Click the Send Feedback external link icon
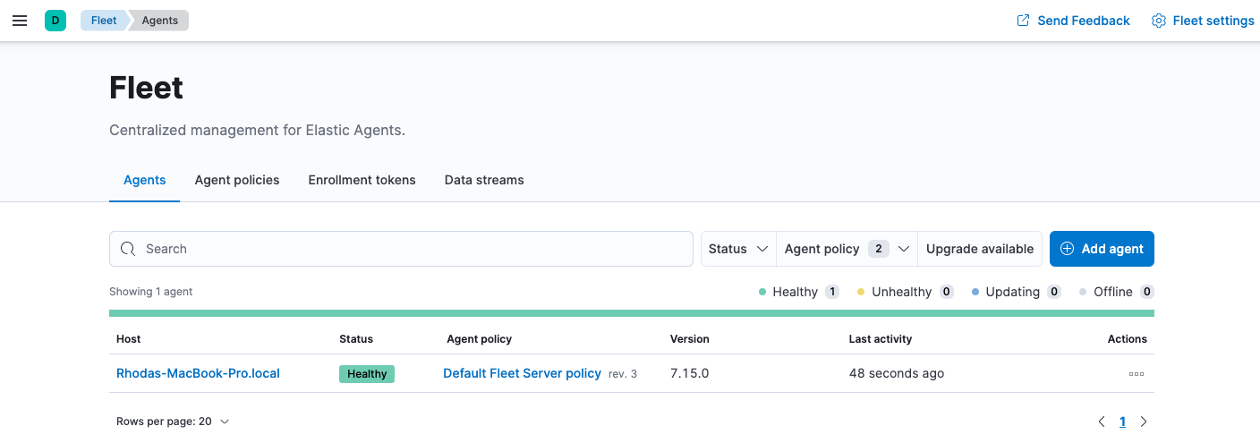The image size is (1260, 443). (x=1023, y=21)
